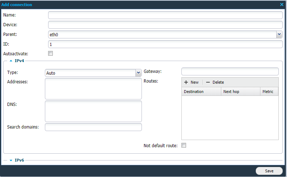This screenshot has height=177, width=287.
Task: Focus the Device text field
Action: [x=165, y=25]
